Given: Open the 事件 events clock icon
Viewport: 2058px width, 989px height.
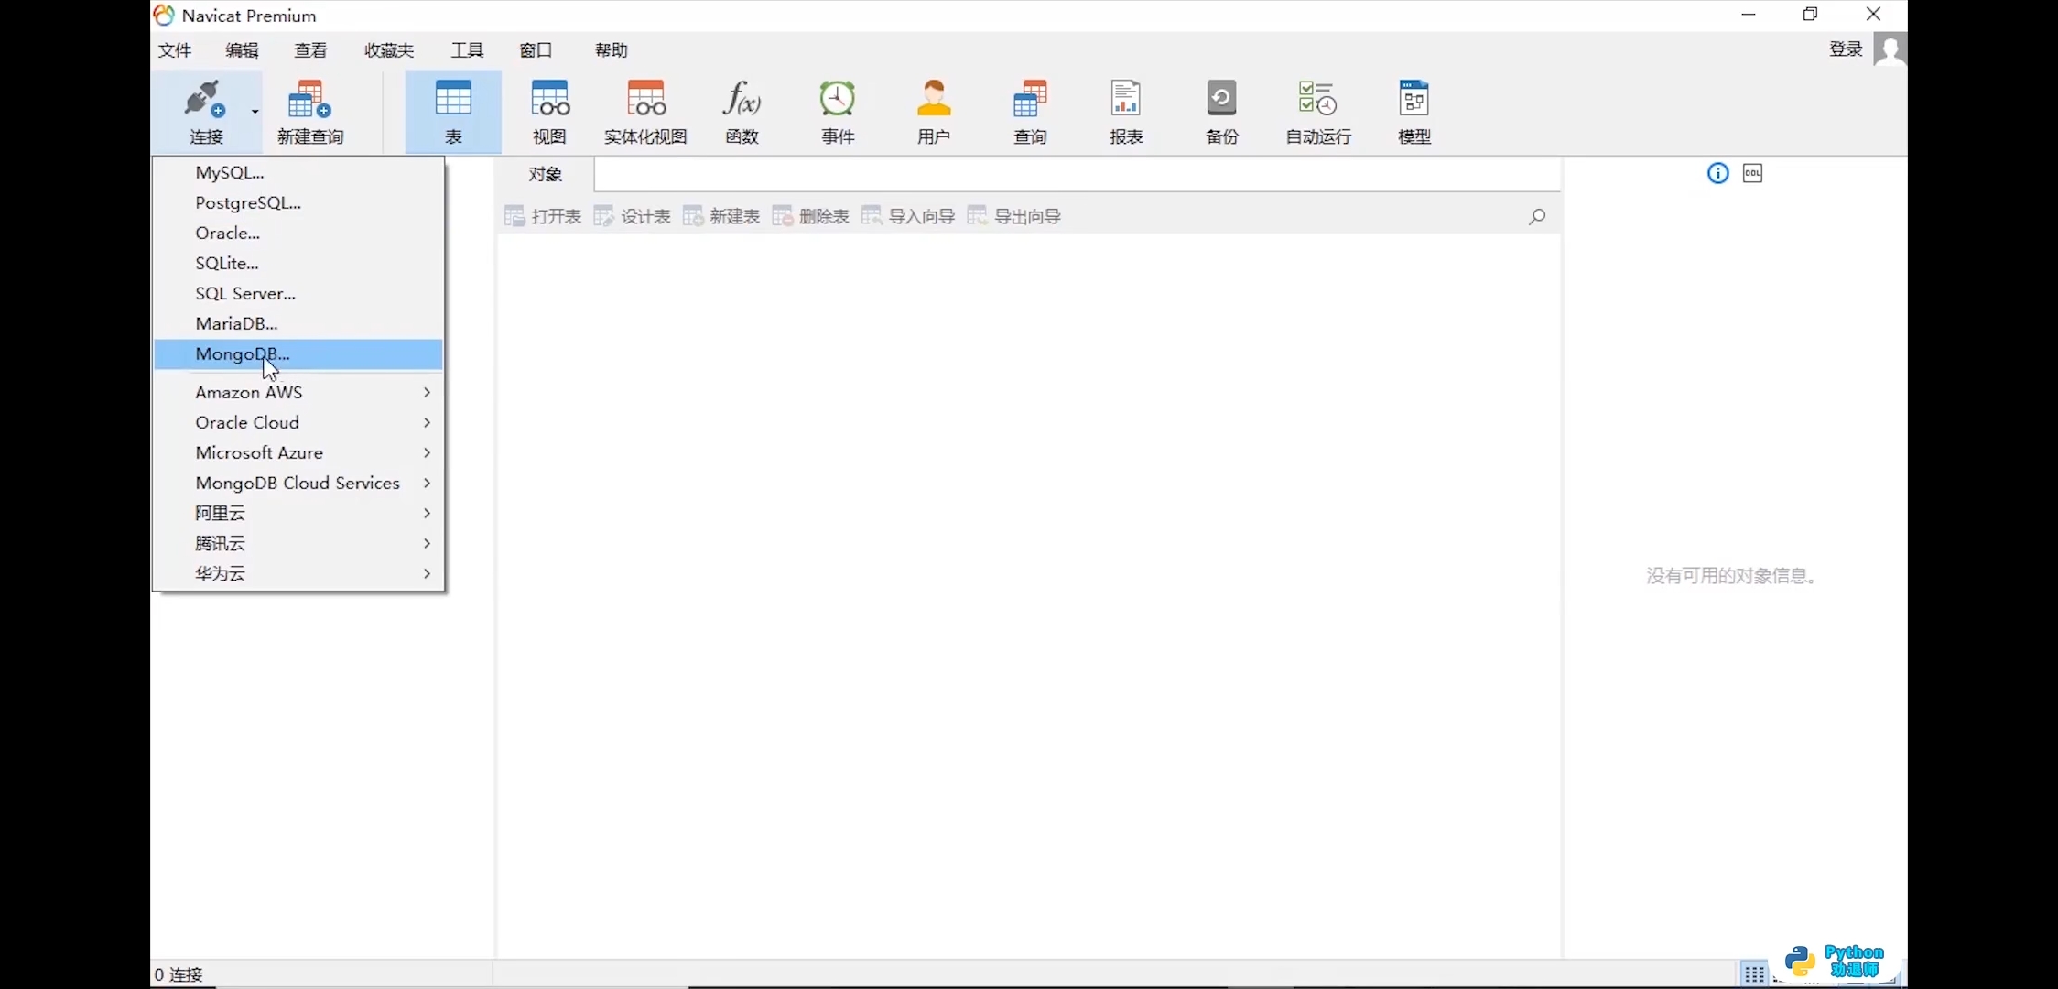Looking at the screenshot, I should click(x=837, y=99).
